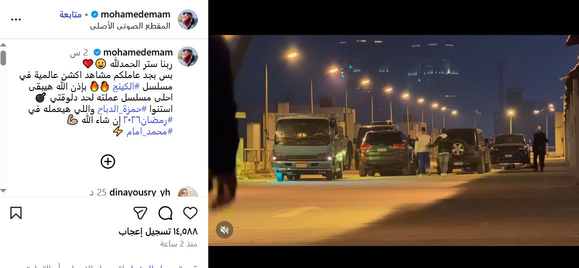This screenshot has height=268, width=579.
Task: Open mohamedemam profile picture in header
Action: coord(188,19)
